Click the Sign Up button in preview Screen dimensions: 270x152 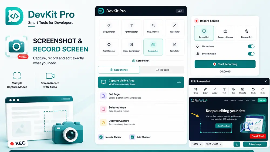pos(262,100)
